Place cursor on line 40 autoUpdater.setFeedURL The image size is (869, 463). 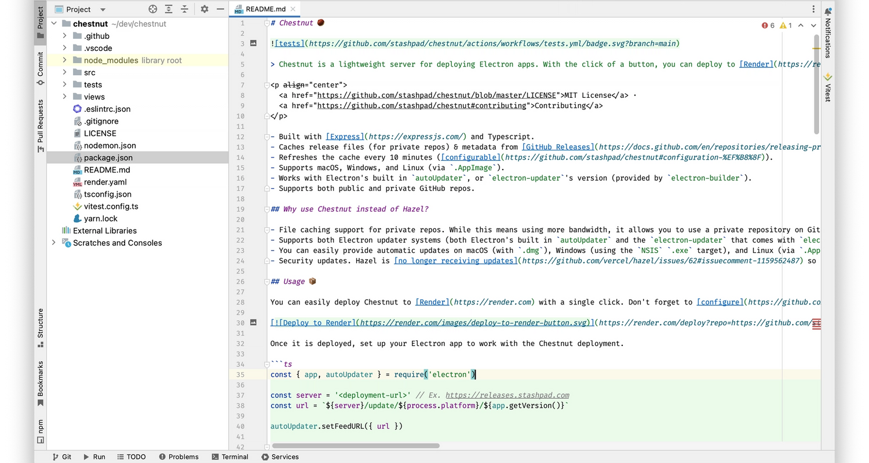pos(337,426)
